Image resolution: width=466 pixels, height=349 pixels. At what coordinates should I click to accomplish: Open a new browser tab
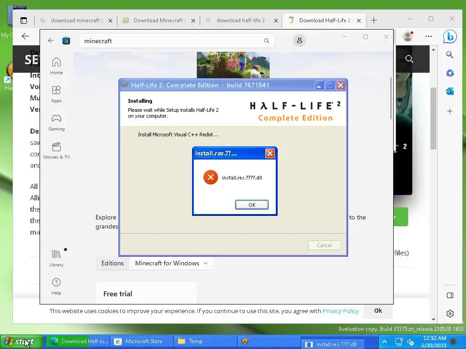374,20
